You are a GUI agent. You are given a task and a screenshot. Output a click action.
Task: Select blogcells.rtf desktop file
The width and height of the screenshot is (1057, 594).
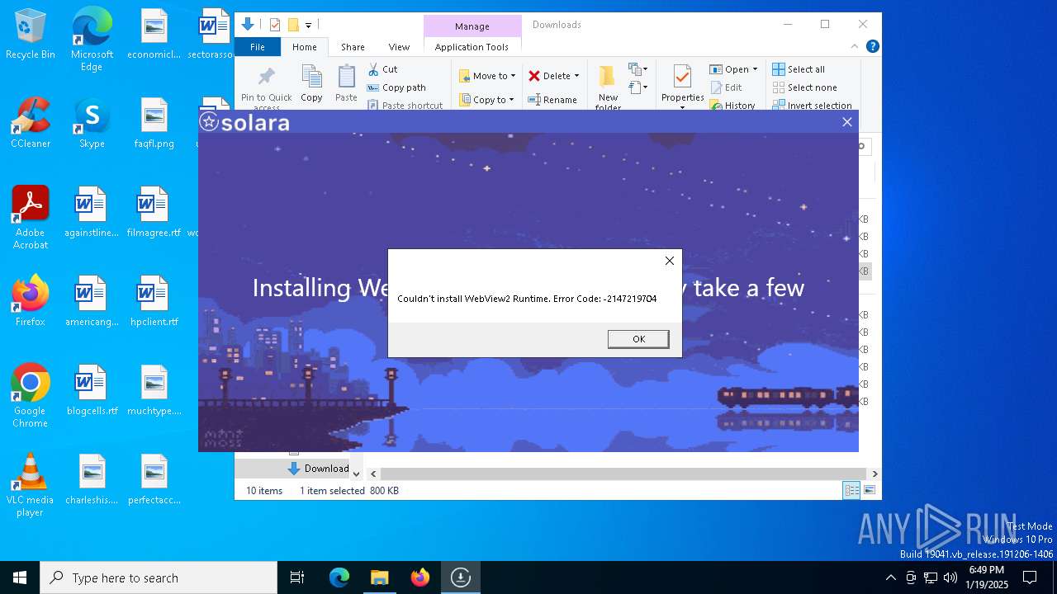click(x=92, y=390)
